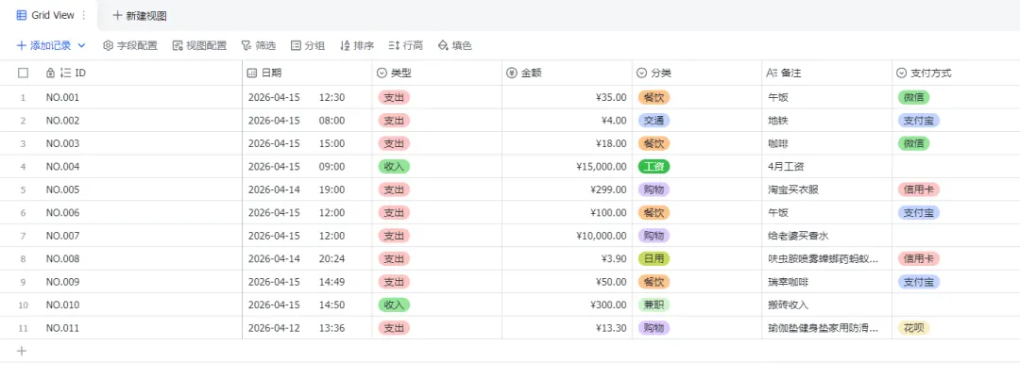Click the plus icon below the last row
The height and width of the screenshot is (379, 1020).
(23, 351)
